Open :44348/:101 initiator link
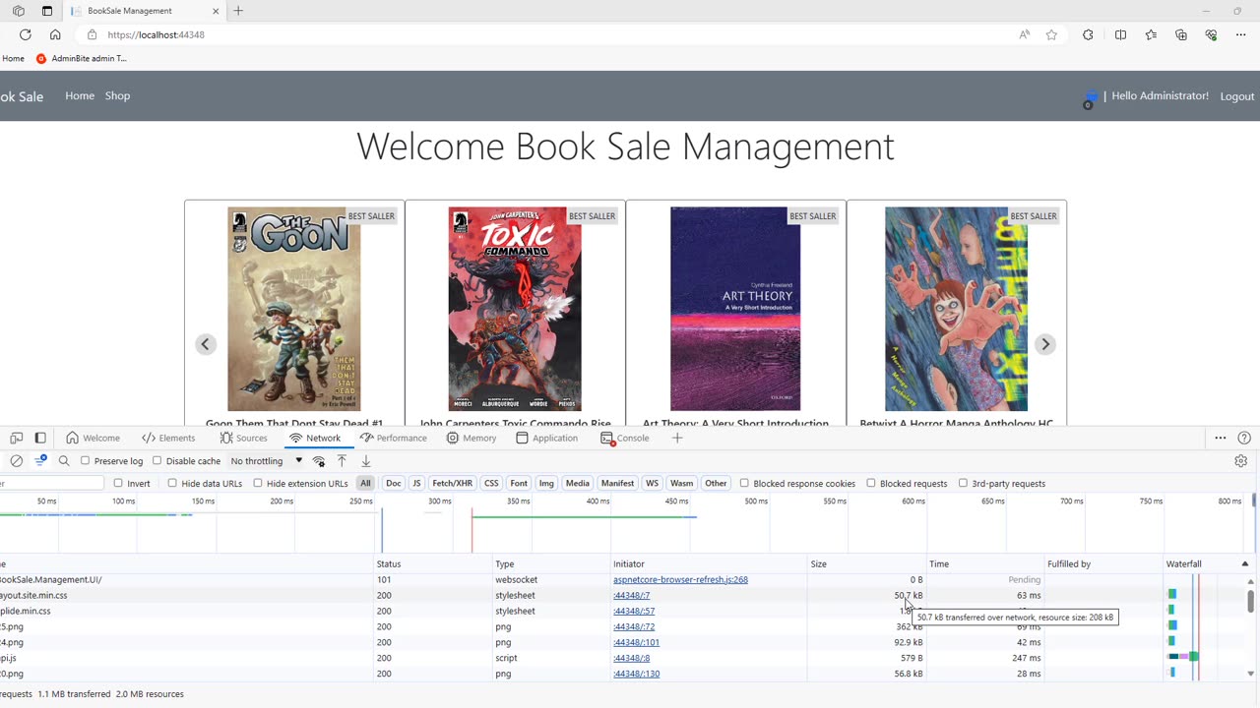The height and width of the screenshot is (708, 1260). (x=636, y=643)
